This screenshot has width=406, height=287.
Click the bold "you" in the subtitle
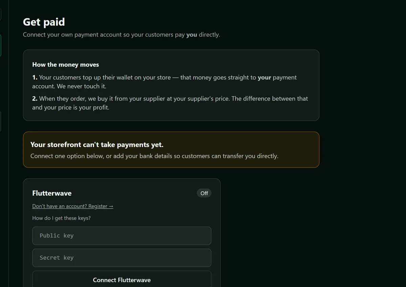[x=191, y=35]
